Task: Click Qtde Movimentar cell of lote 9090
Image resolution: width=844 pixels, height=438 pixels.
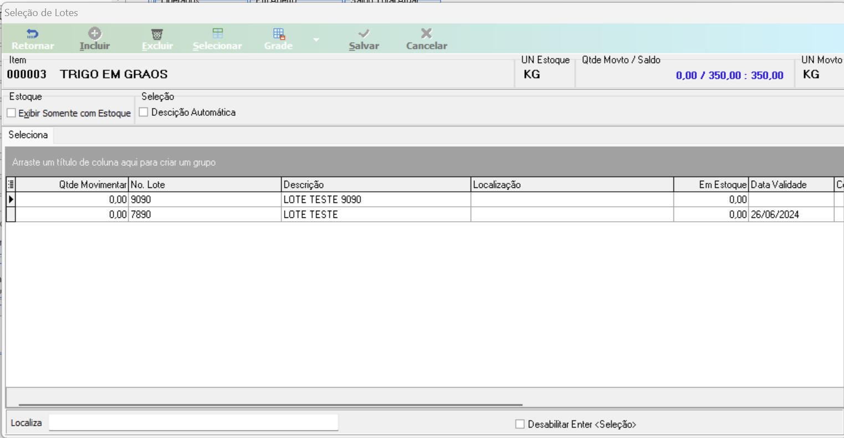Action: pos(72,200)
